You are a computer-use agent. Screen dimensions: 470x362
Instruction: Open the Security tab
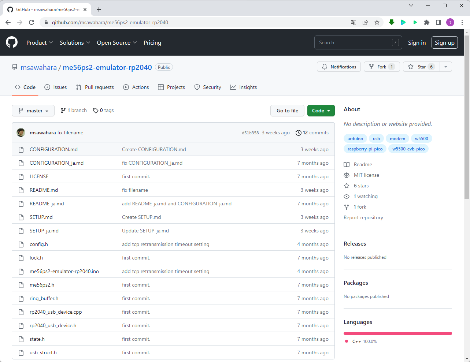pyautogui.click(x=208, y=87)
